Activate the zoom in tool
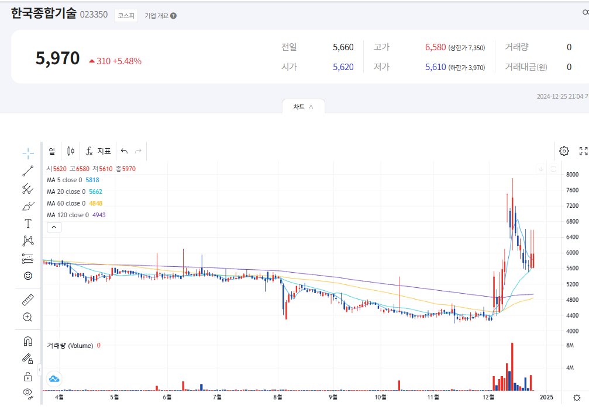This screenshot has height=407, width=589. tap(28, 317)
